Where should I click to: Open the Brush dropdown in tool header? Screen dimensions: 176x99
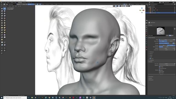(x=43, y=4)
